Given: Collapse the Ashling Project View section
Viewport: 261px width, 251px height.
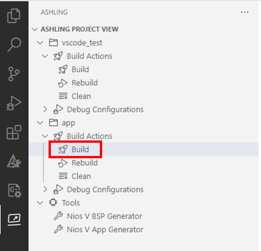Looking at the screenshot, I should (36, 29).
